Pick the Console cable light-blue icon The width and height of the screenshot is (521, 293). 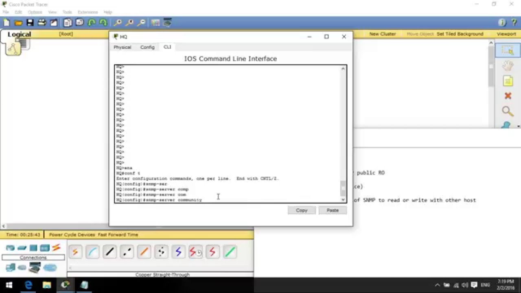pos(92,252)
